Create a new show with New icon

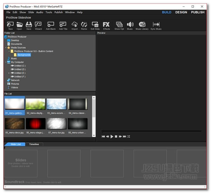pyautogui.click(x=11, y=26)
